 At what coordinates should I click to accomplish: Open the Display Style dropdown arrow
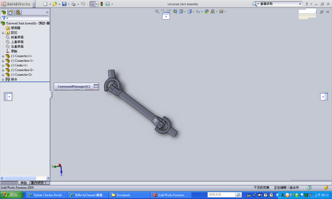pyautogui.click(x=193, y=12)
